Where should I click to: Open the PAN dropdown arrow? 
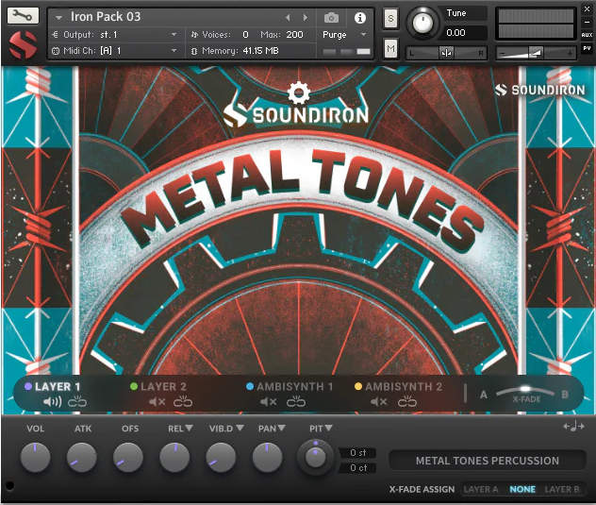(281, 428)
